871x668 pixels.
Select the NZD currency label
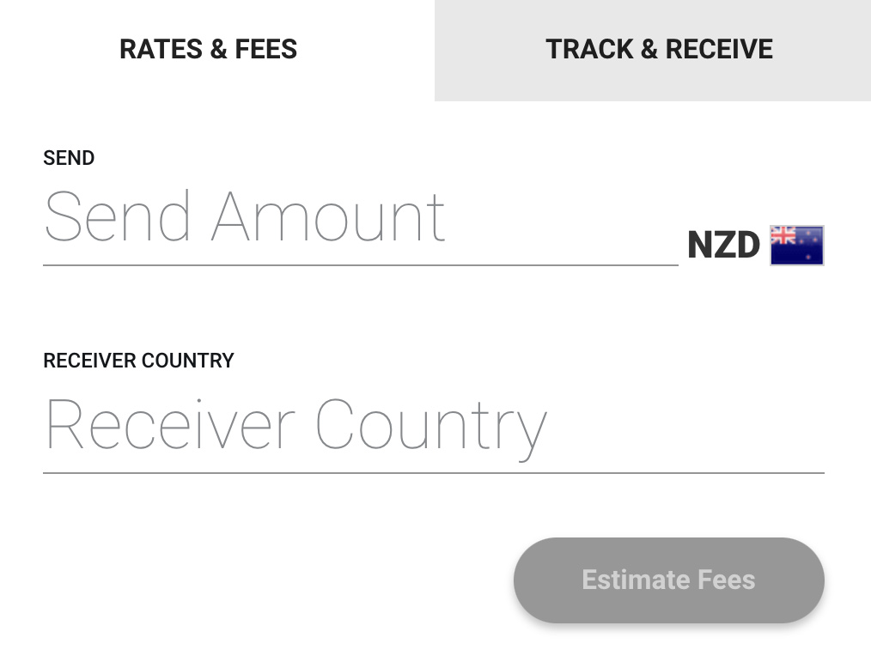[x=722, y=245]
